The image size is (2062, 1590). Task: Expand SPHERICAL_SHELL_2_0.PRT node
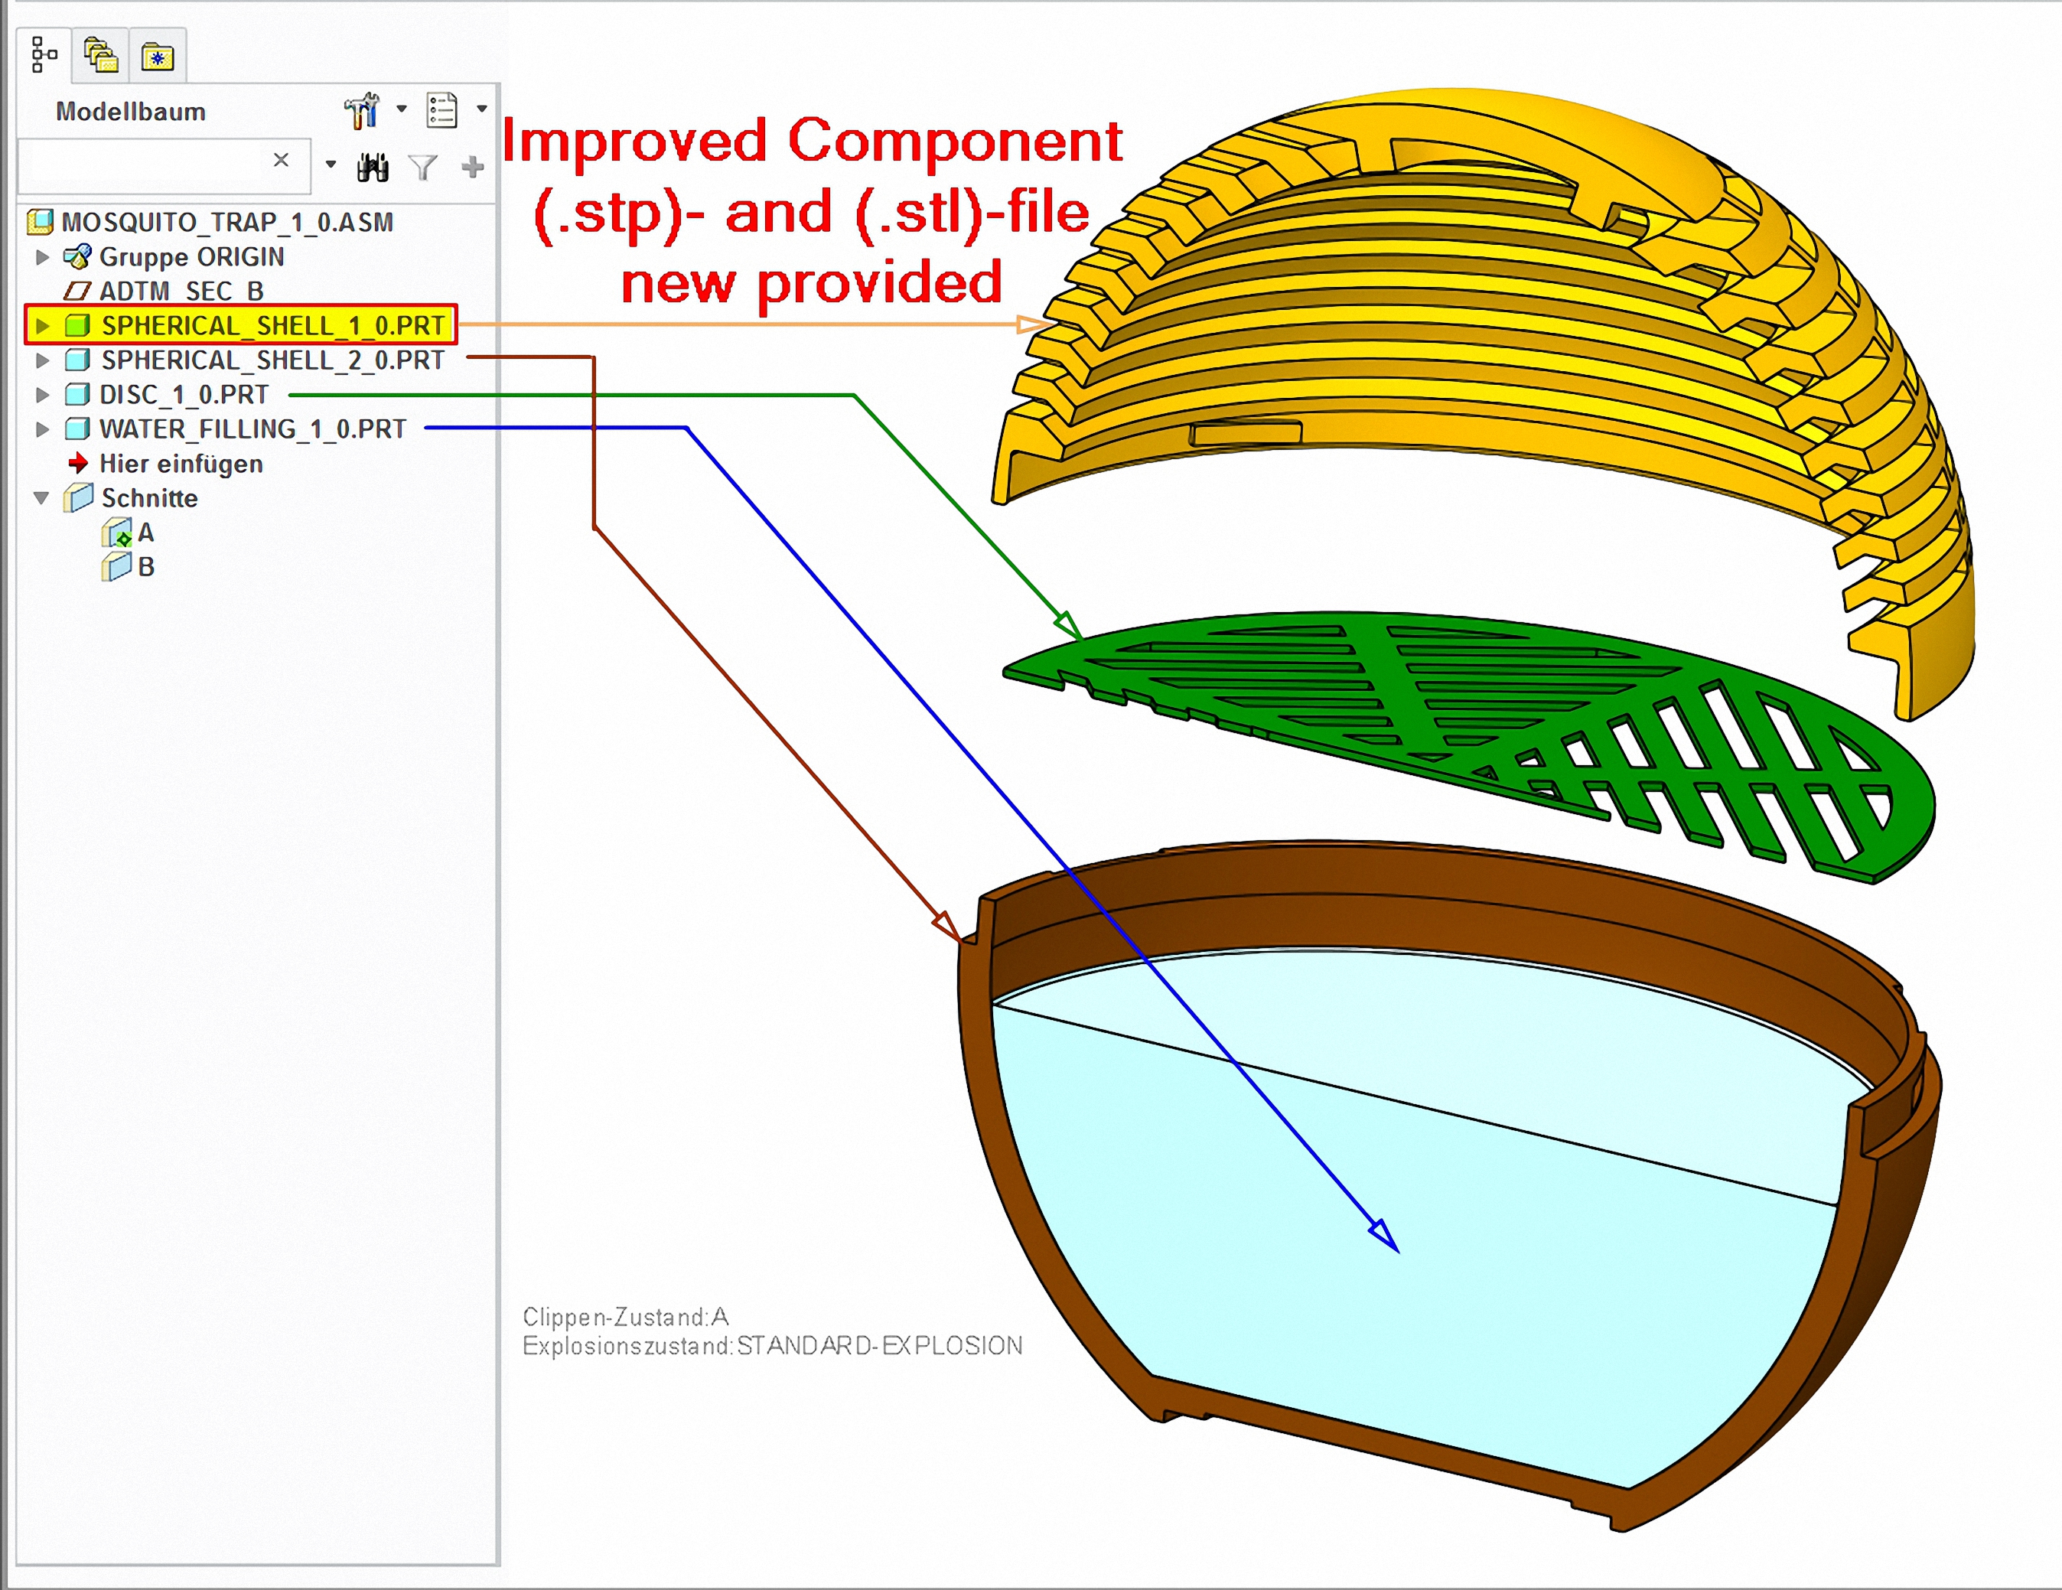41,360
